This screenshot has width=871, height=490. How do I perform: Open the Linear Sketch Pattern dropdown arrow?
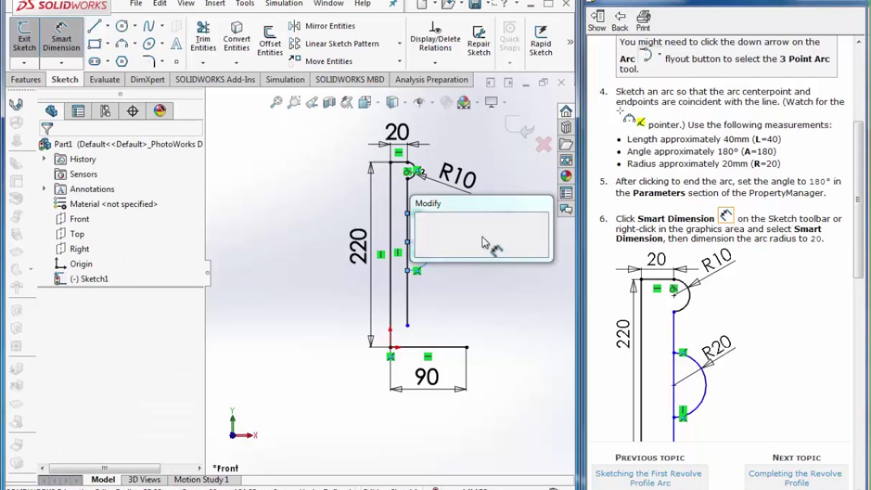[399, 44]
